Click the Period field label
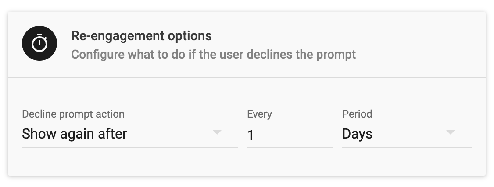The image size is (494, 187). [357, 114]
